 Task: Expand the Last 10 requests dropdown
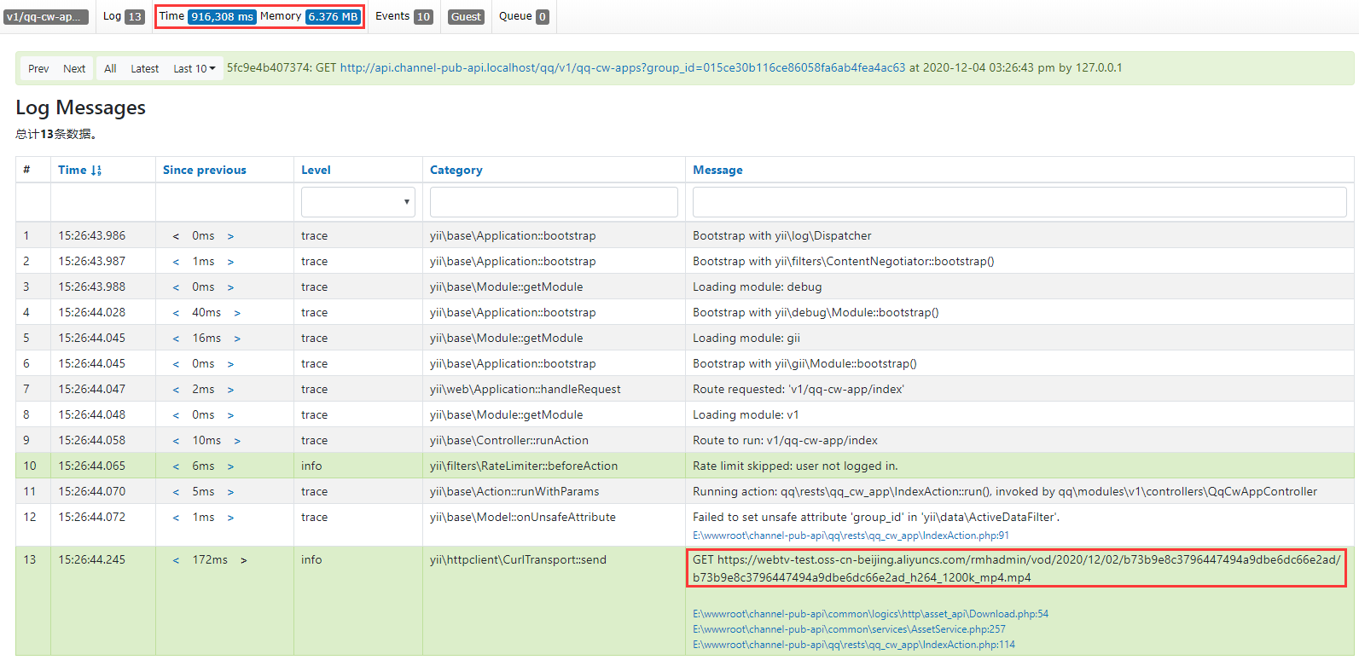195,68
